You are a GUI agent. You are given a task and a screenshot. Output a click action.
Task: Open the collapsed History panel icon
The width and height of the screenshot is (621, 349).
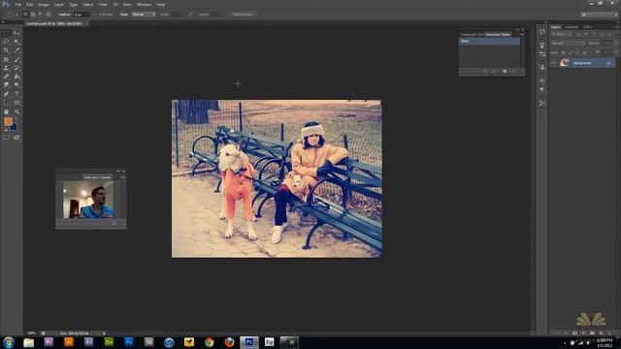coord(541,32)
